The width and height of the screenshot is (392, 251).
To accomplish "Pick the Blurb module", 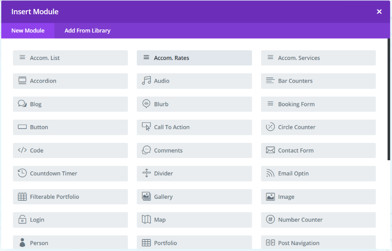I will pyautogui.click(x=194, y=104).
